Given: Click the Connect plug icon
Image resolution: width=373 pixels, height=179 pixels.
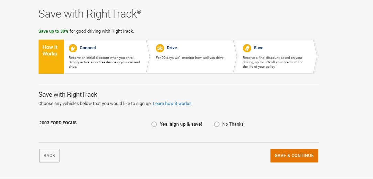Looking at the screenshot, I should [x=73, y=48].
